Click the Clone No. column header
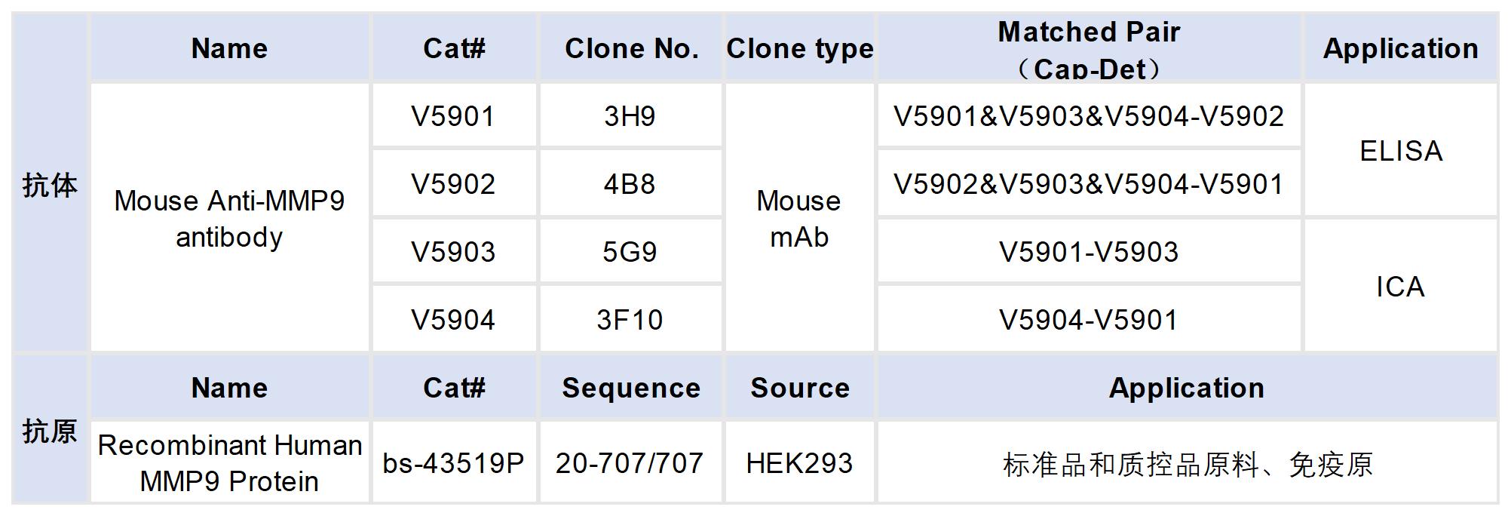The width and height of the screenshot is (1511, 516). (x=631, y=48)
